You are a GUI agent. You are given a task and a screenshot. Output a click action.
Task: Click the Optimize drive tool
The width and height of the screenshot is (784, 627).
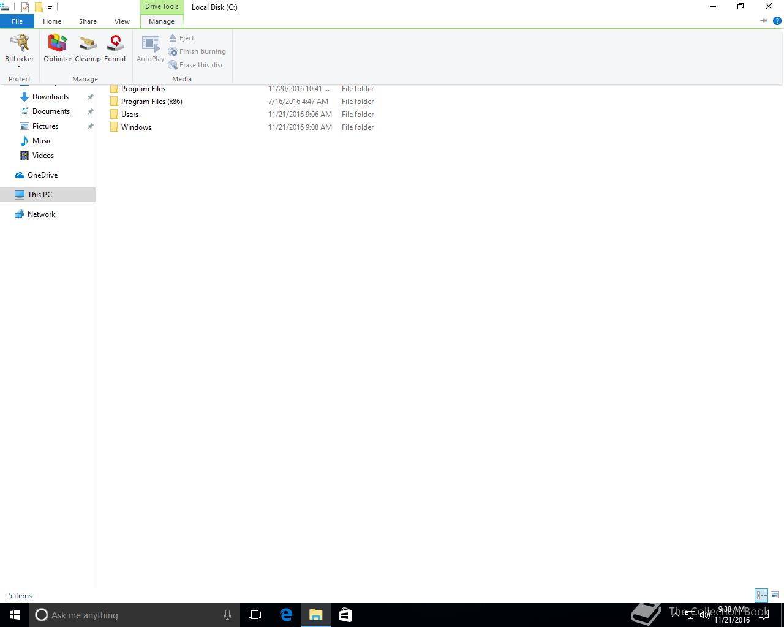tap(58, 48)
